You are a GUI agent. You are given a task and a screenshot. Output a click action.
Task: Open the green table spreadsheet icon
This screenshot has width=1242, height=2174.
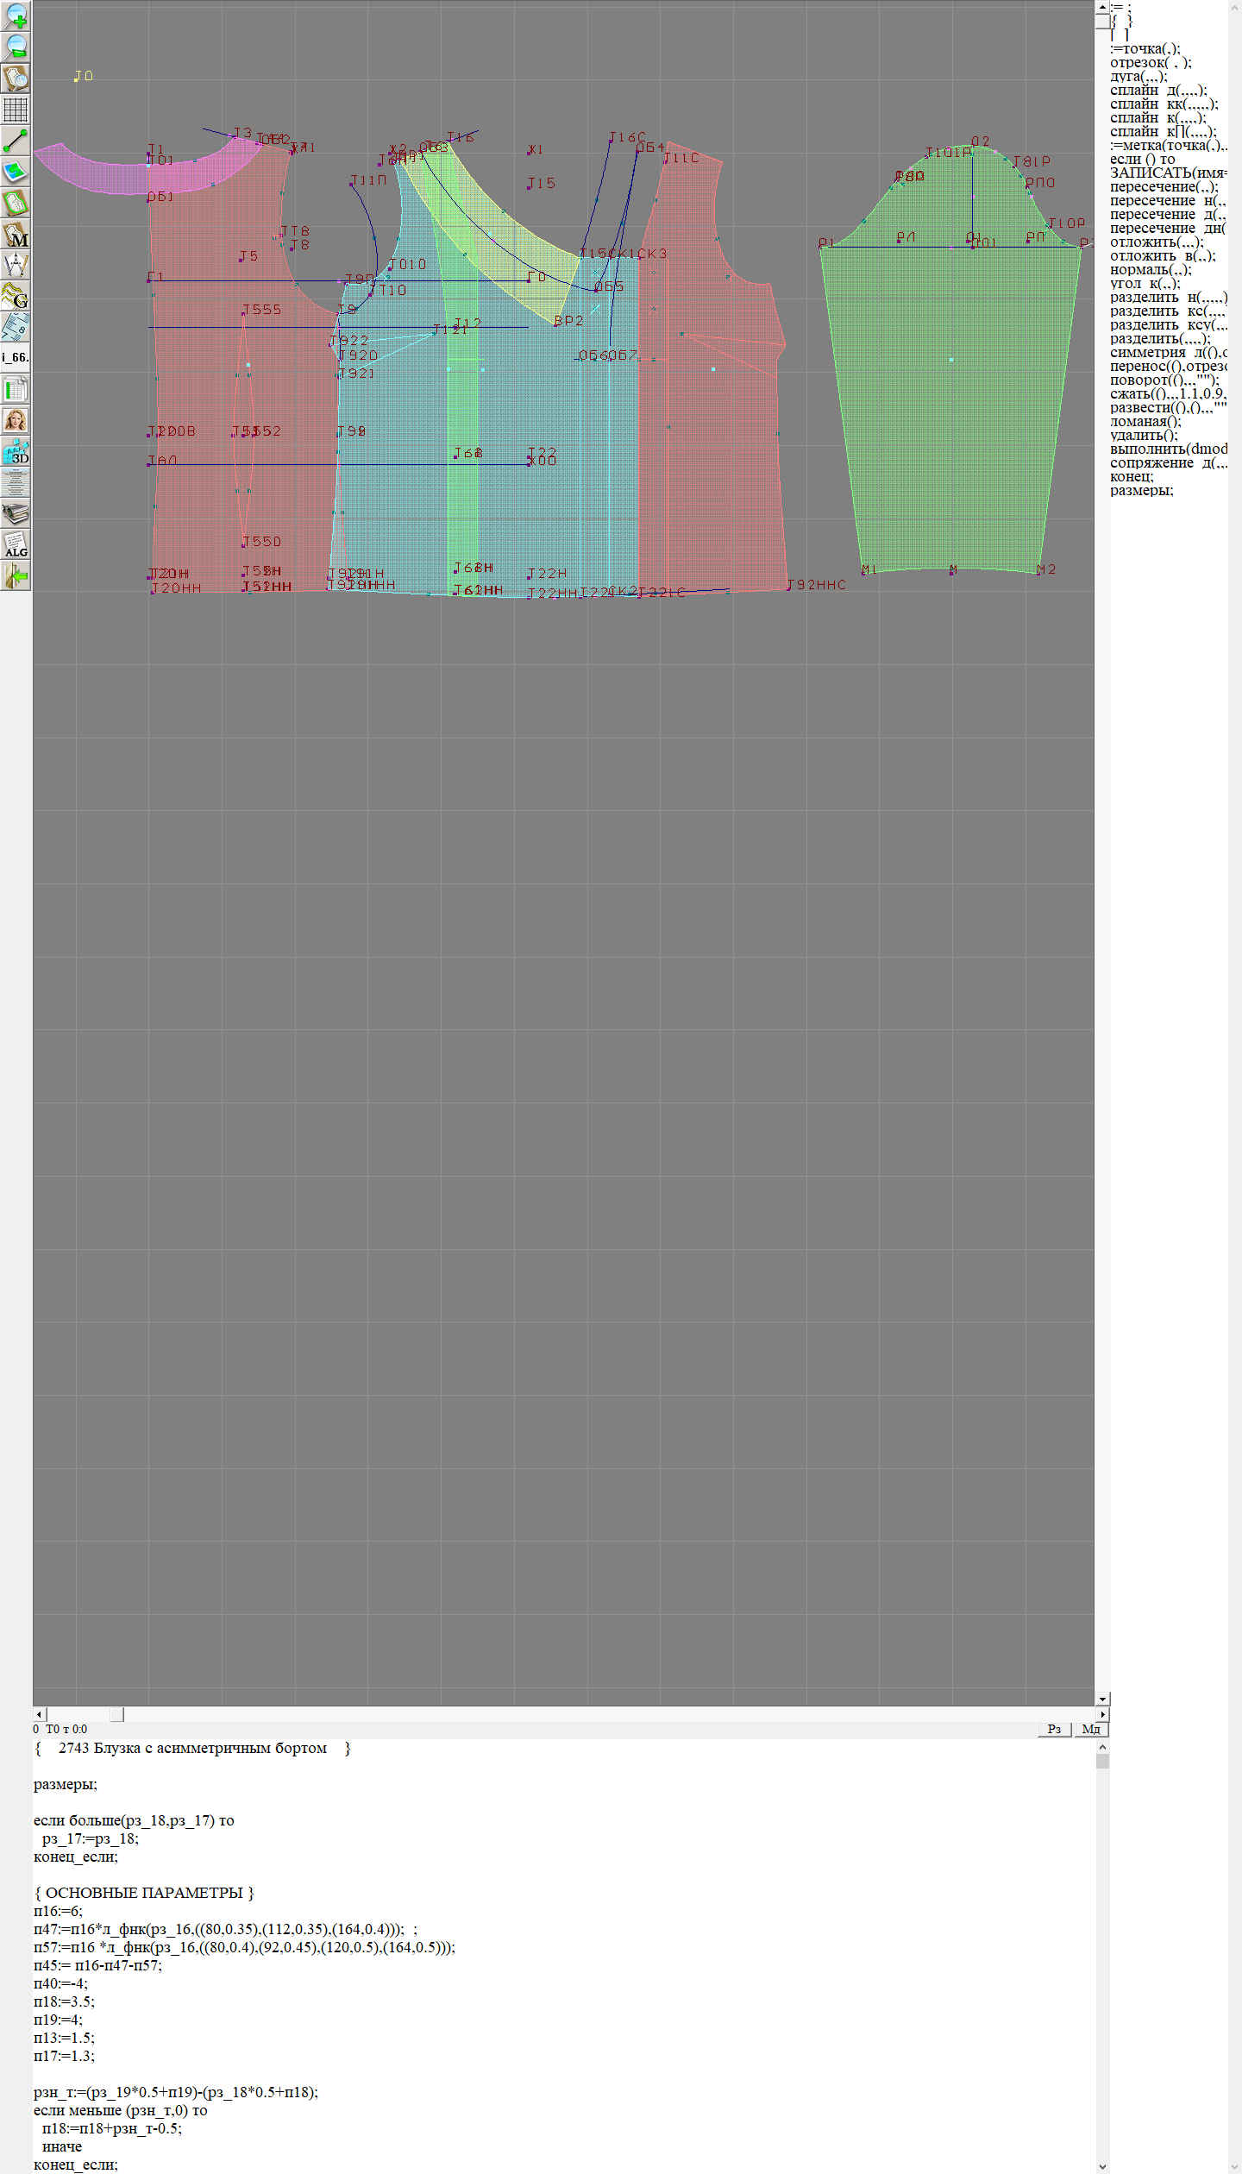(16, 389)
